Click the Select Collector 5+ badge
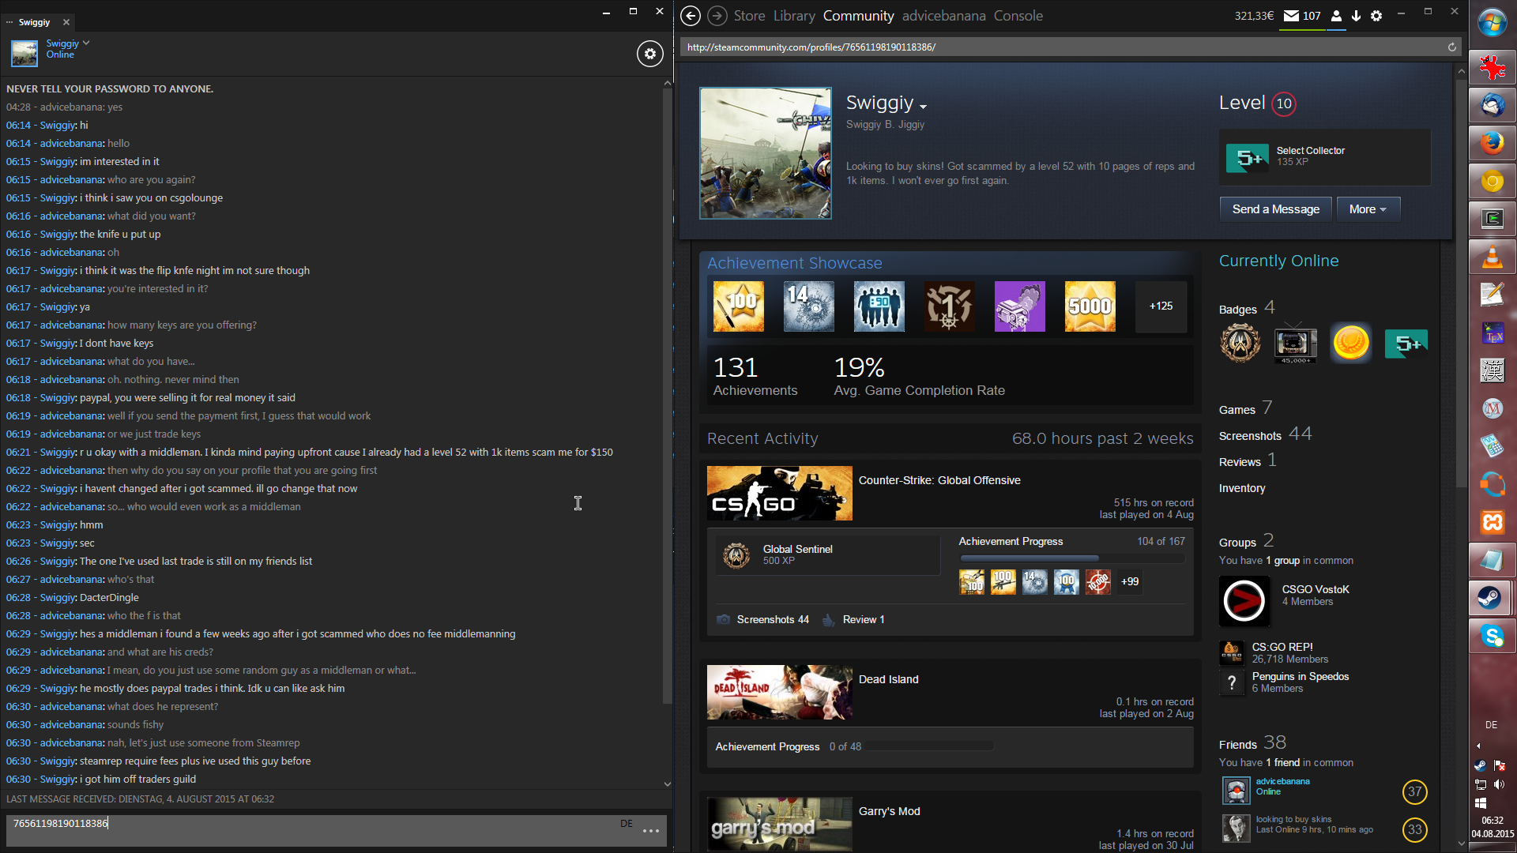This screenshot has height=853, width=1517. (1248, 157)
